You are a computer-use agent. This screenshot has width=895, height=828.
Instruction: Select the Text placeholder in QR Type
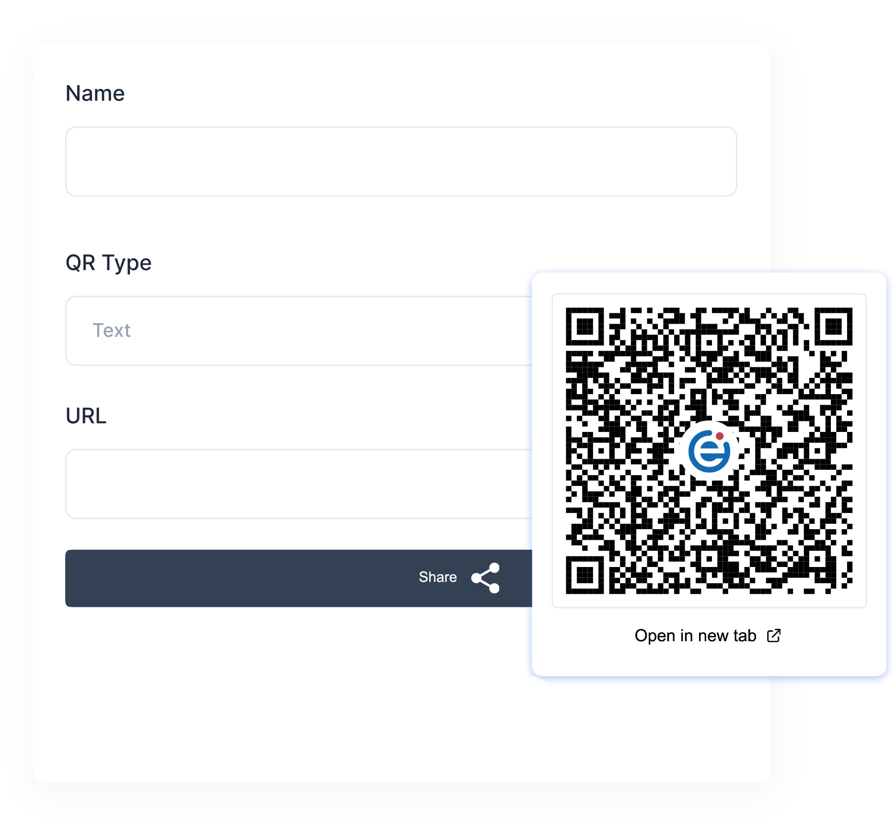tap(111, 330)
